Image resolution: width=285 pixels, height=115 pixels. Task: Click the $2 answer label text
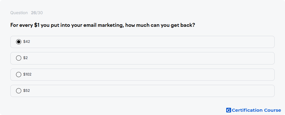[25, 58]
